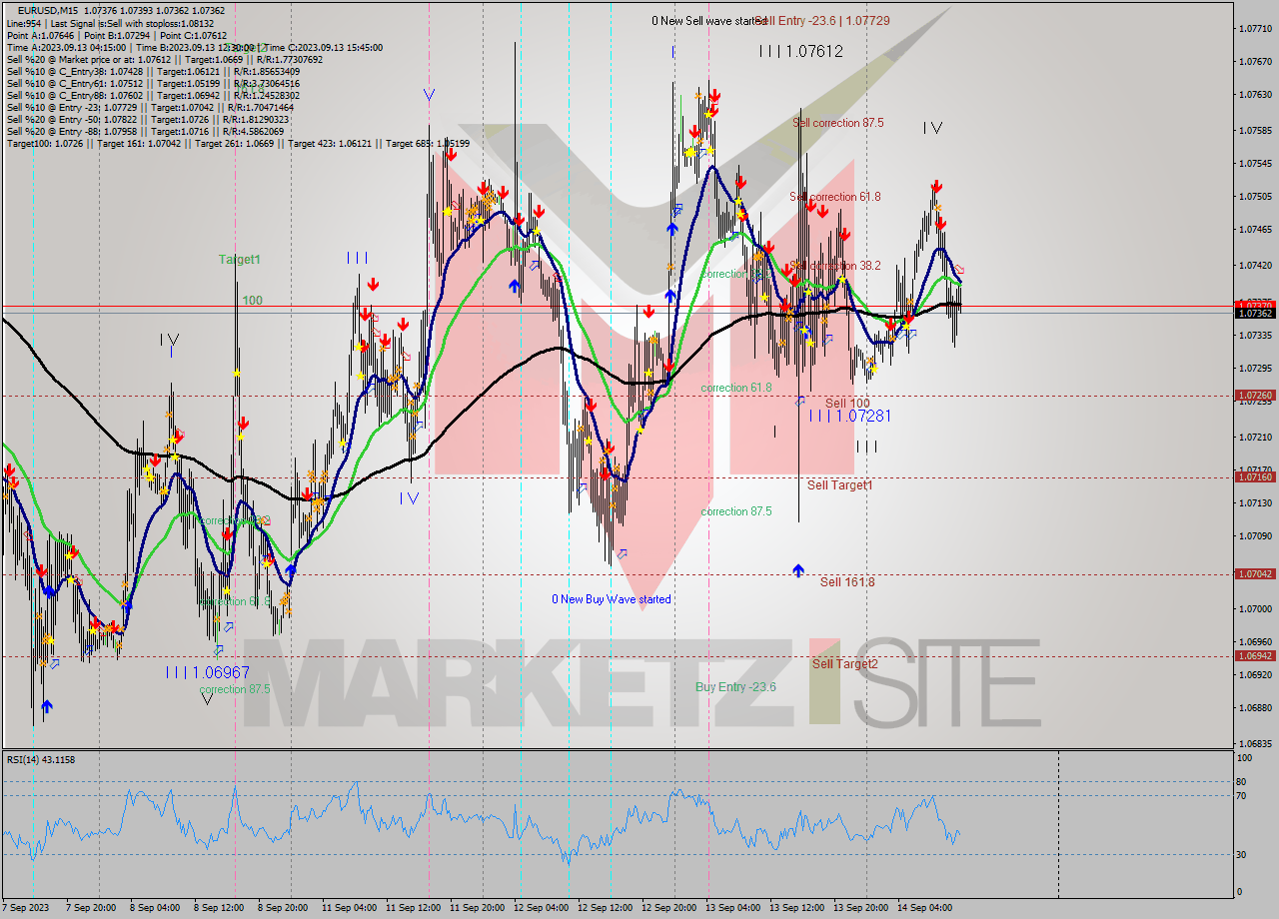Select the 'I I I 1.07612' wave label
The width and height of the screenshot is (1279, 919).
(800, 51)
